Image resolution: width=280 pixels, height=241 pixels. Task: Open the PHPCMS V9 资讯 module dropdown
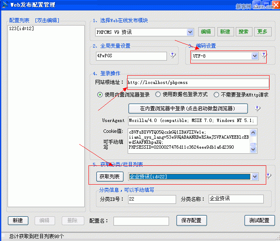(x=190, y=32)
